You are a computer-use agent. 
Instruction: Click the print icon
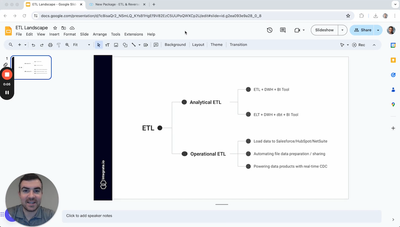click(50, 45)
